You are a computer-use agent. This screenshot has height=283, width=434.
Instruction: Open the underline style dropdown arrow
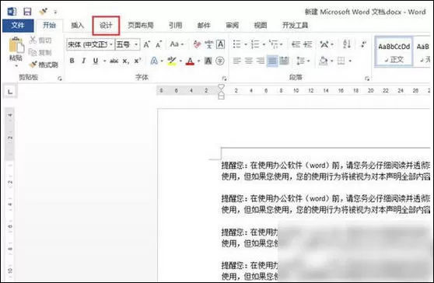pyautogui.click(x=104, y=61)
